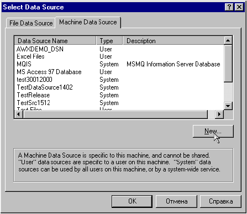Viewport: 247px width, 214px height.
Task: Click the vertical scrollbar up arrow
Action: tap(228, 40)
